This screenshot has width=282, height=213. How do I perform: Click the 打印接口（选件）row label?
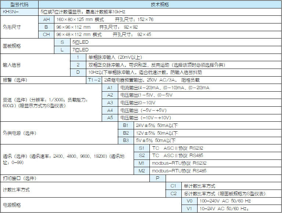pyautogui.click(x=19, y=178)
